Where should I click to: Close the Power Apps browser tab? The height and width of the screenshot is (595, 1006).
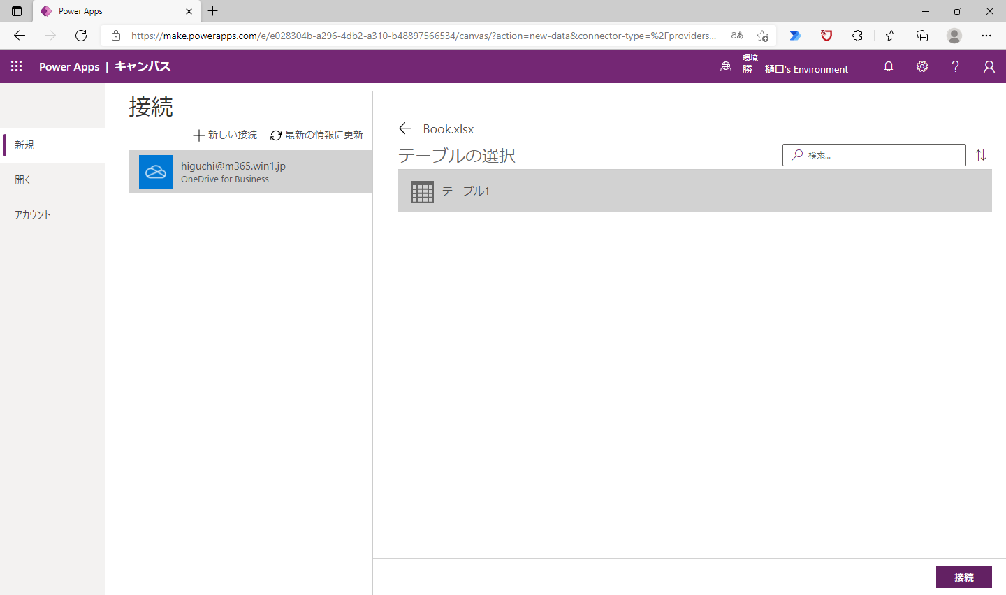tap(189, 11)
